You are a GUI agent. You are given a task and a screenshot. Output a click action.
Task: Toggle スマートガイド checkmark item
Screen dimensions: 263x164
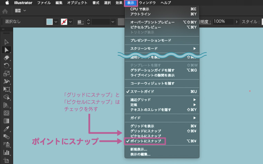pyautogui.click(x=162, y=92)
